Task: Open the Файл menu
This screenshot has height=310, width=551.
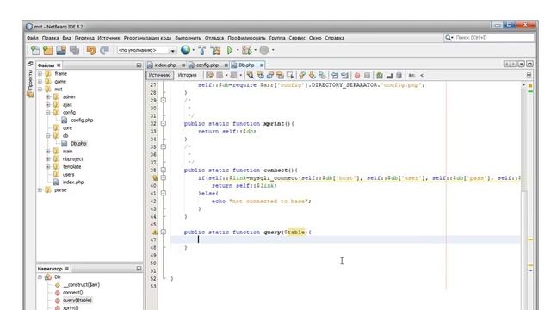Action: coord(33,38)
